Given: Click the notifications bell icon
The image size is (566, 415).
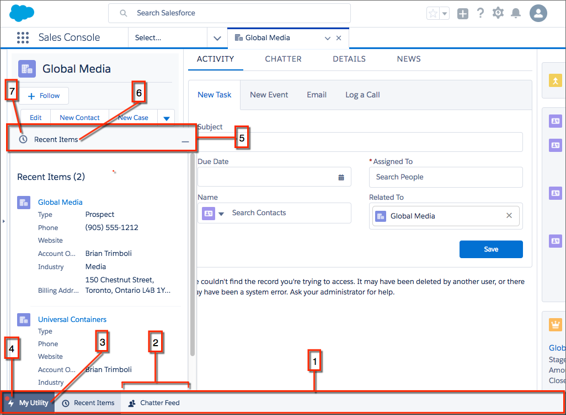Looking at the screenshot, I should click(516, 13).
